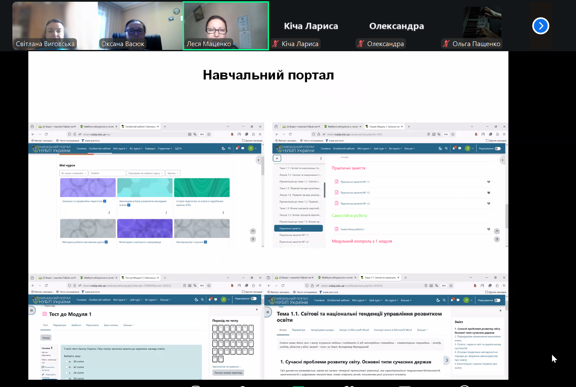Open Самостійна робота 1 link
The height and width of the screenshot is (387, 576).
pos(352,229)
